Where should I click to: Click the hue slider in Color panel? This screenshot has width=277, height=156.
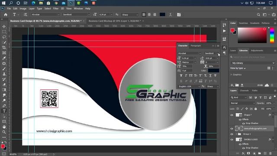click(x=272, y=35)
